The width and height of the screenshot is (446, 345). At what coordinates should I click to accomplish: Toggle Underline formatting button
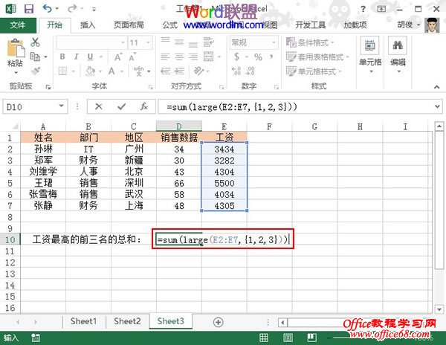point(90,57)
